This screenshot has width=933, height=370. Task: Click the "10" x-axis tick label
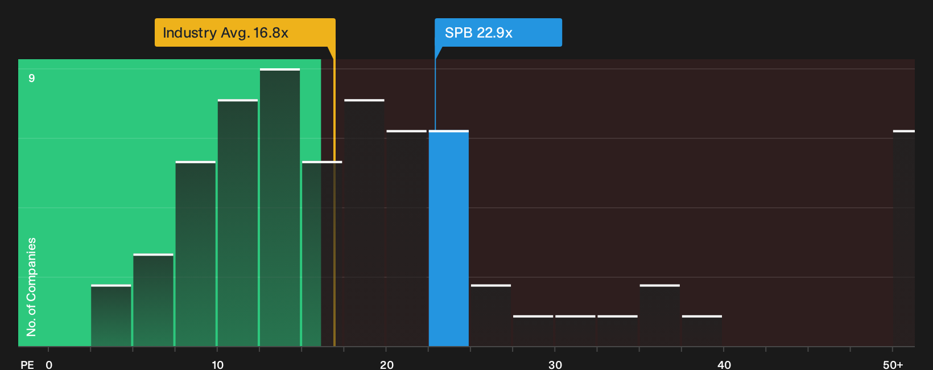(217, 365)
